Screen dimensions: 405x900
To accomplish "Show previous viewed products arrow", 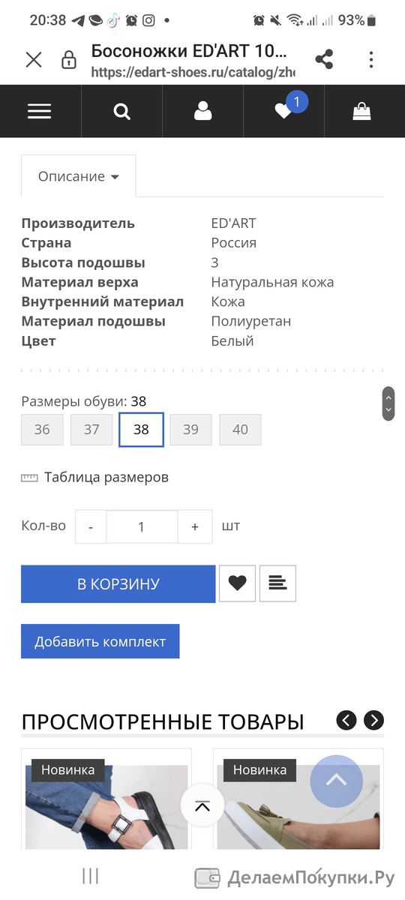I will (x=346, y=721).
